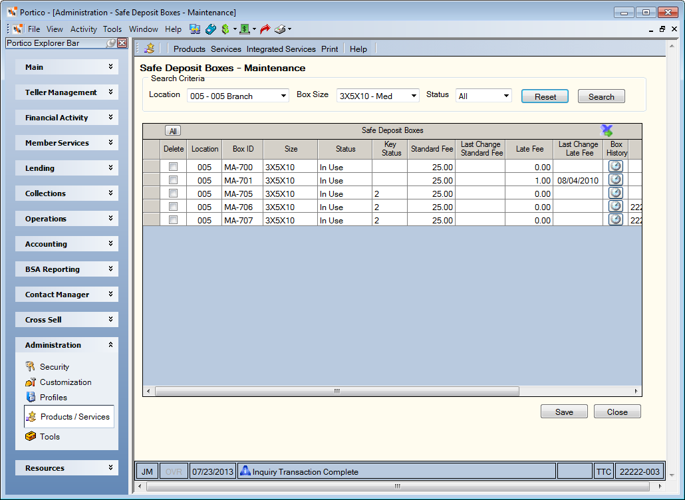This screenshot has height=500, width=685.
Task: Save the safe deposit box changes
Action: pos(564,412)
